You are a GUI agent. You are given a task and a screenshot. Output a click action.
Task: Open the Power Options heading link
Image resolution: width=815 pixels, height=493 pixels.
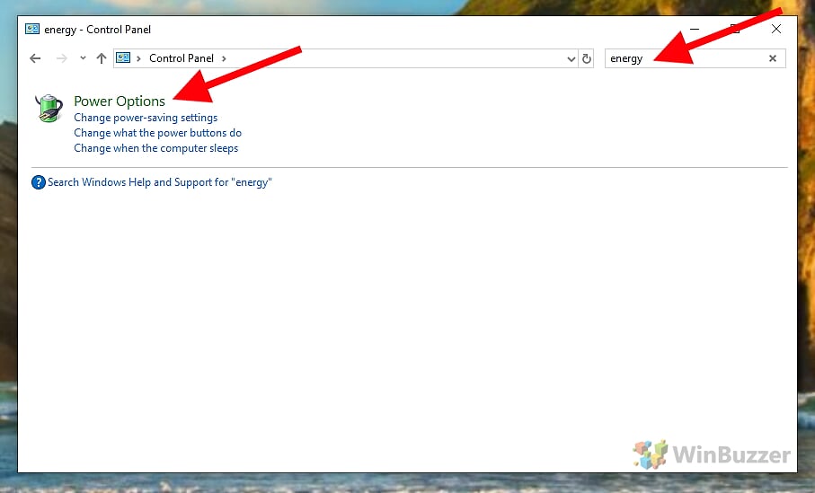[120, 101]
